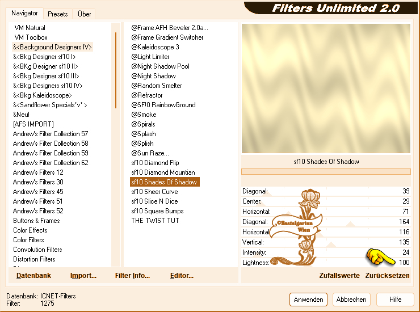Select &<Bkg Designers sf10 IV> category

click(x=48, y=86)
